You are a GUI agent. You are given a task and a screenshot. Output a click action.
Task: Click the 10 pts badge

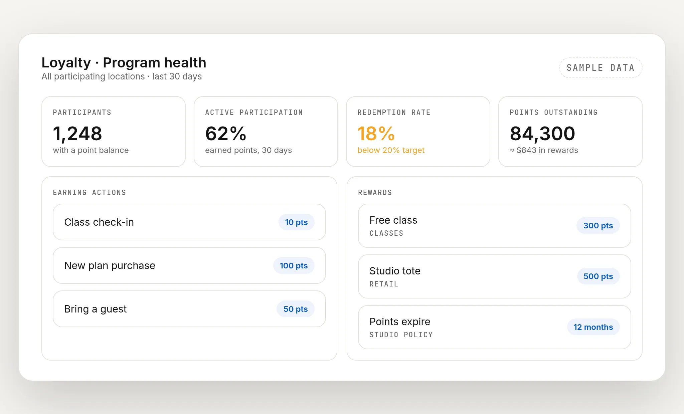click(x=296, y=222)
